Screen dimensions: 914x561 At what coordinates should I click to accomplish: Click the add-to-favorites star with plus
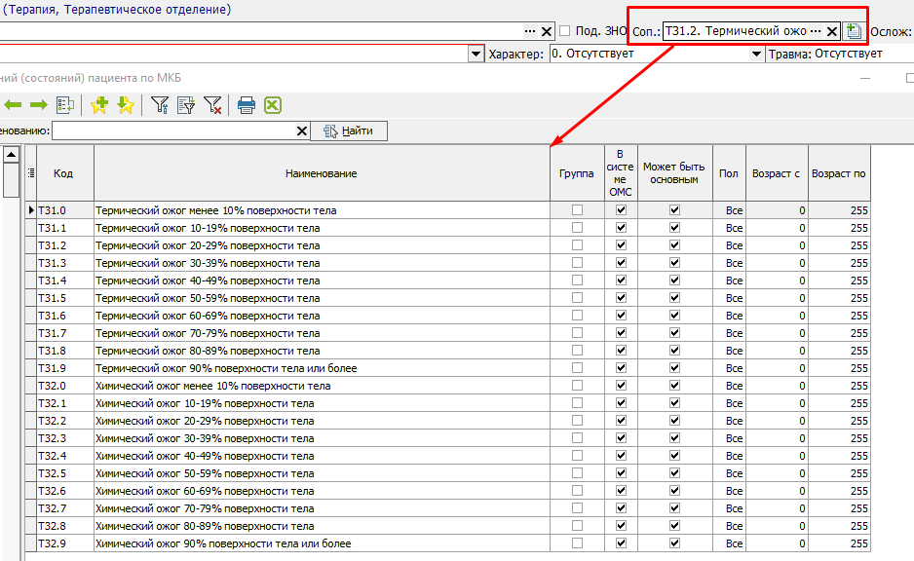click(98, 105)
